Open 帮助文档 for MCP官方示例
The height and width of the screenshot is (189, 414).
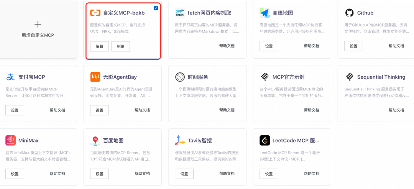tap(312, 110)
